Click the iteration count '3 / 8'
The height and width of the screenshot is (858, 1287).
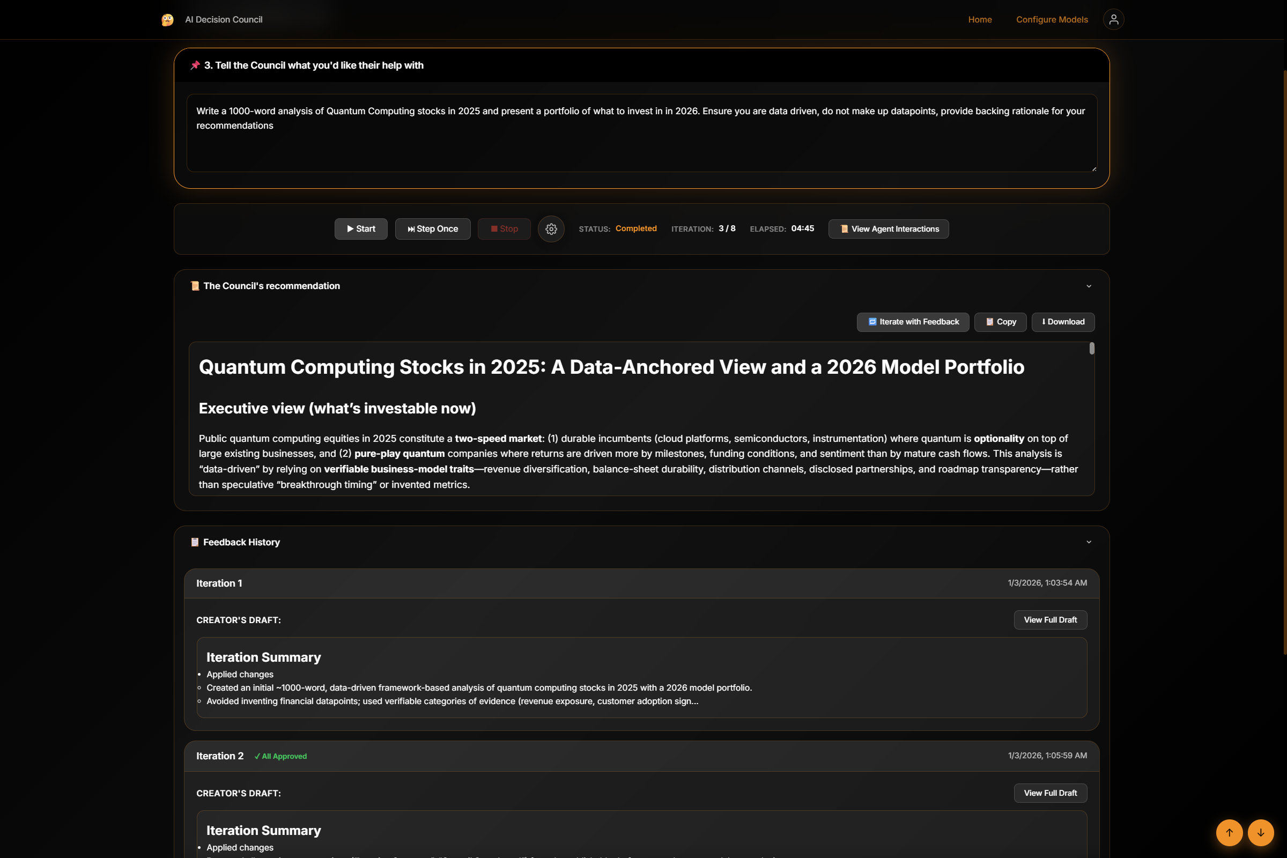pyautogui.click(x=727, y=229)
